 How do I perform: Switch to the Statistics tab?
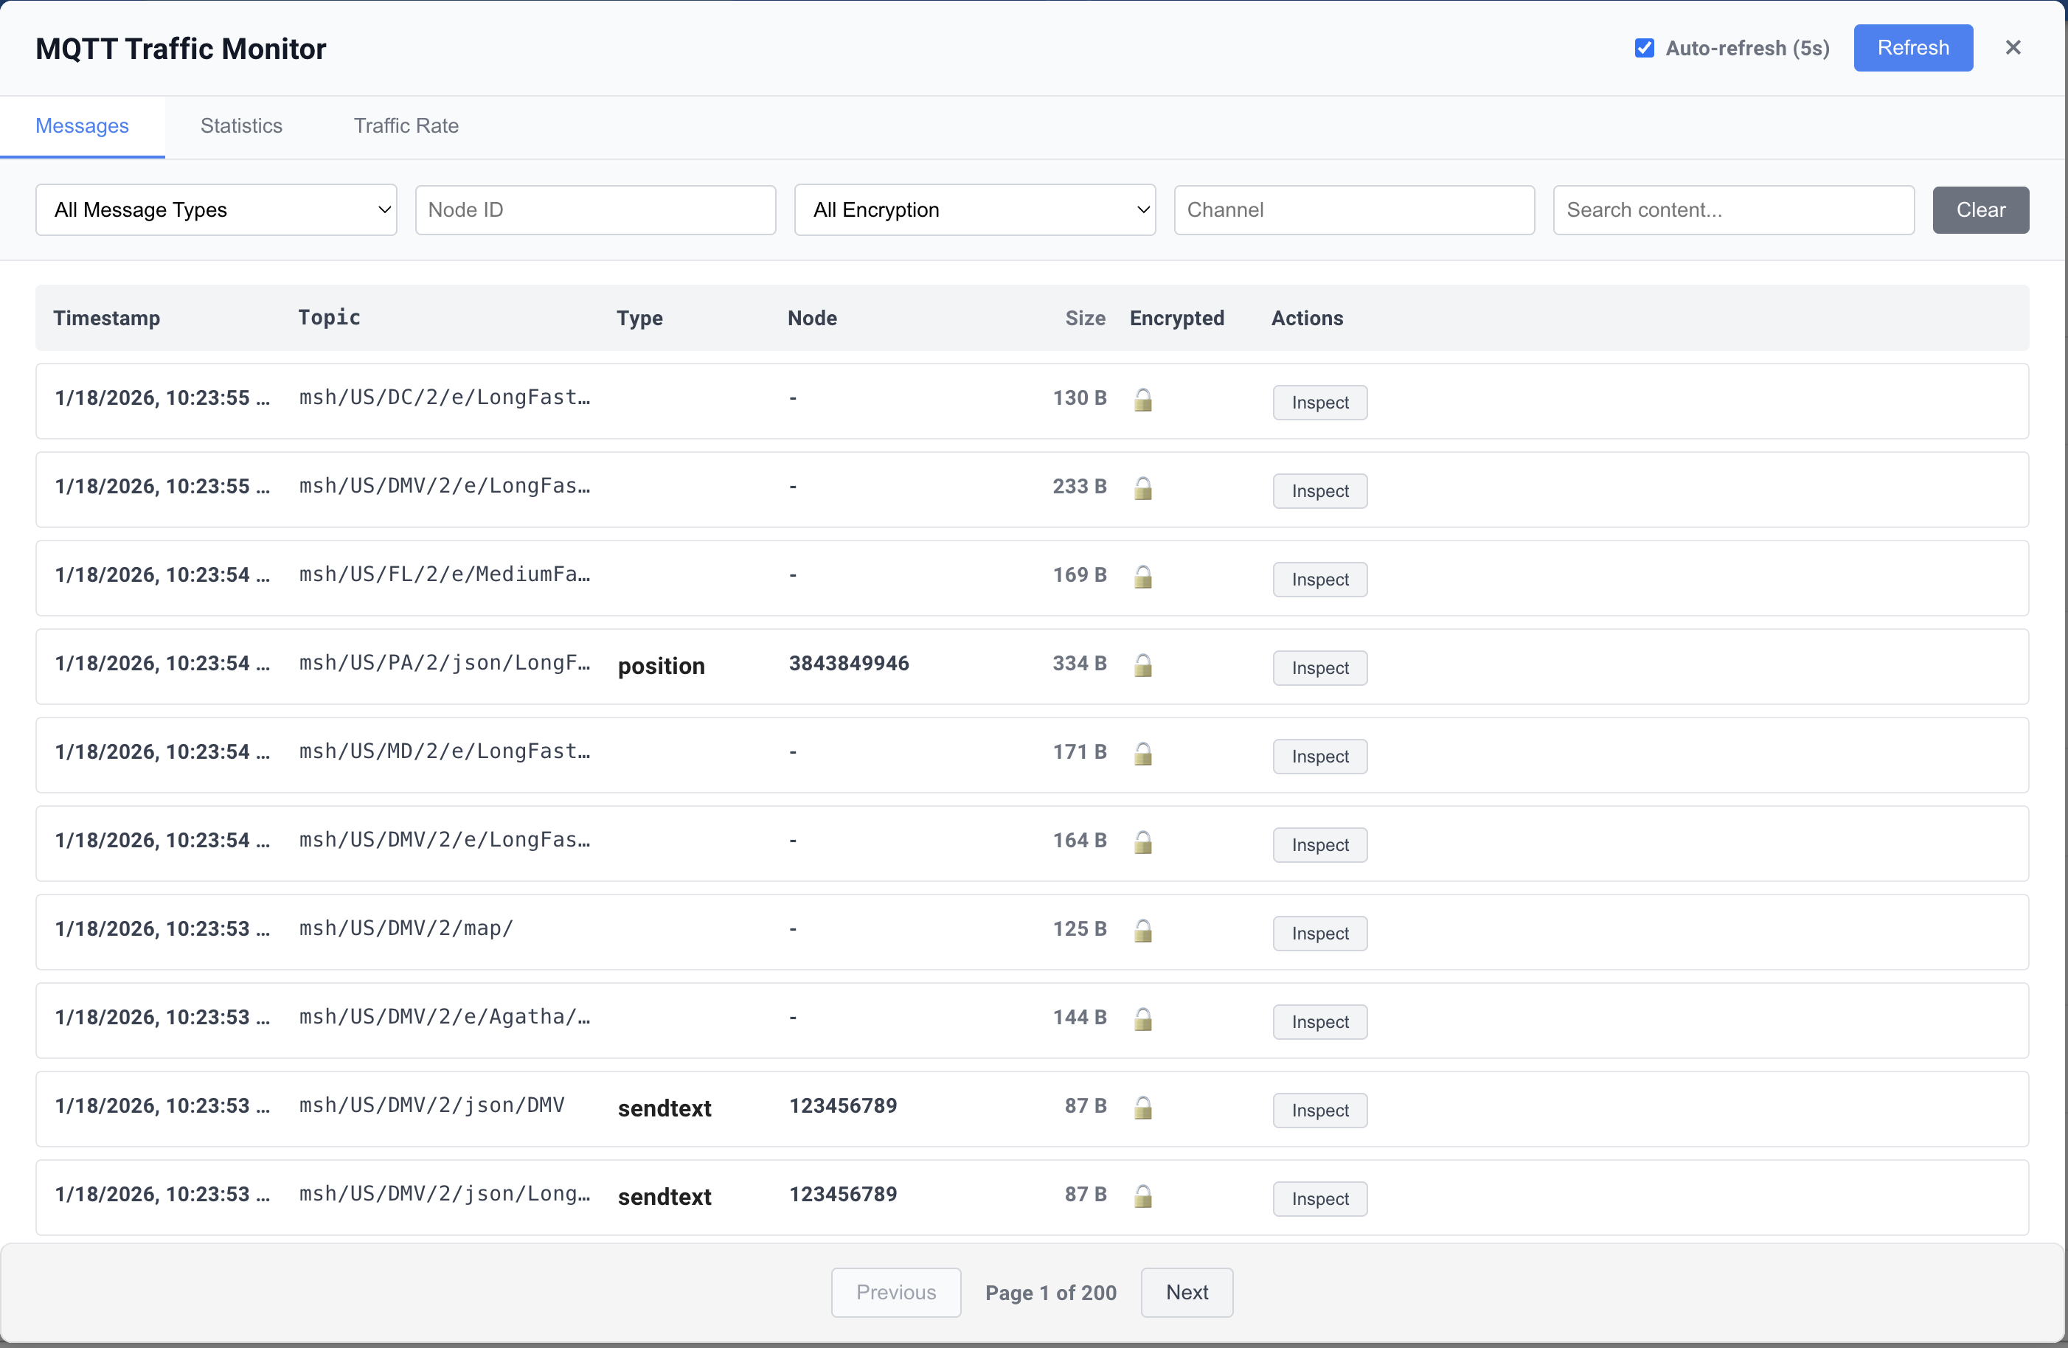[x=240, y=126]
